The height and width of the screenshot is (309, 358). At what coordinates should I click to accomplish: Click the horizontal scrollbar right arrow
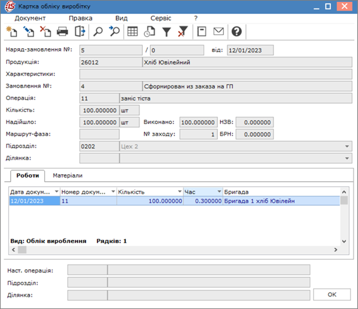336,250
